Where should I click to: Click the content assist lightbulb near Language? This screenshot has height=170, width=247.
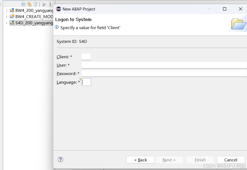pos(80,79)
